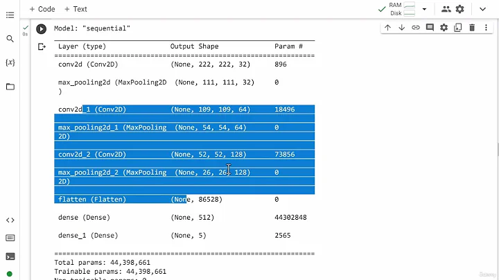Image resolution: width=499 pixels, height=280 pixels.
Task: Open the terminal icon in left sidebar
Action: pyautogui.click(x=10, y=256)
